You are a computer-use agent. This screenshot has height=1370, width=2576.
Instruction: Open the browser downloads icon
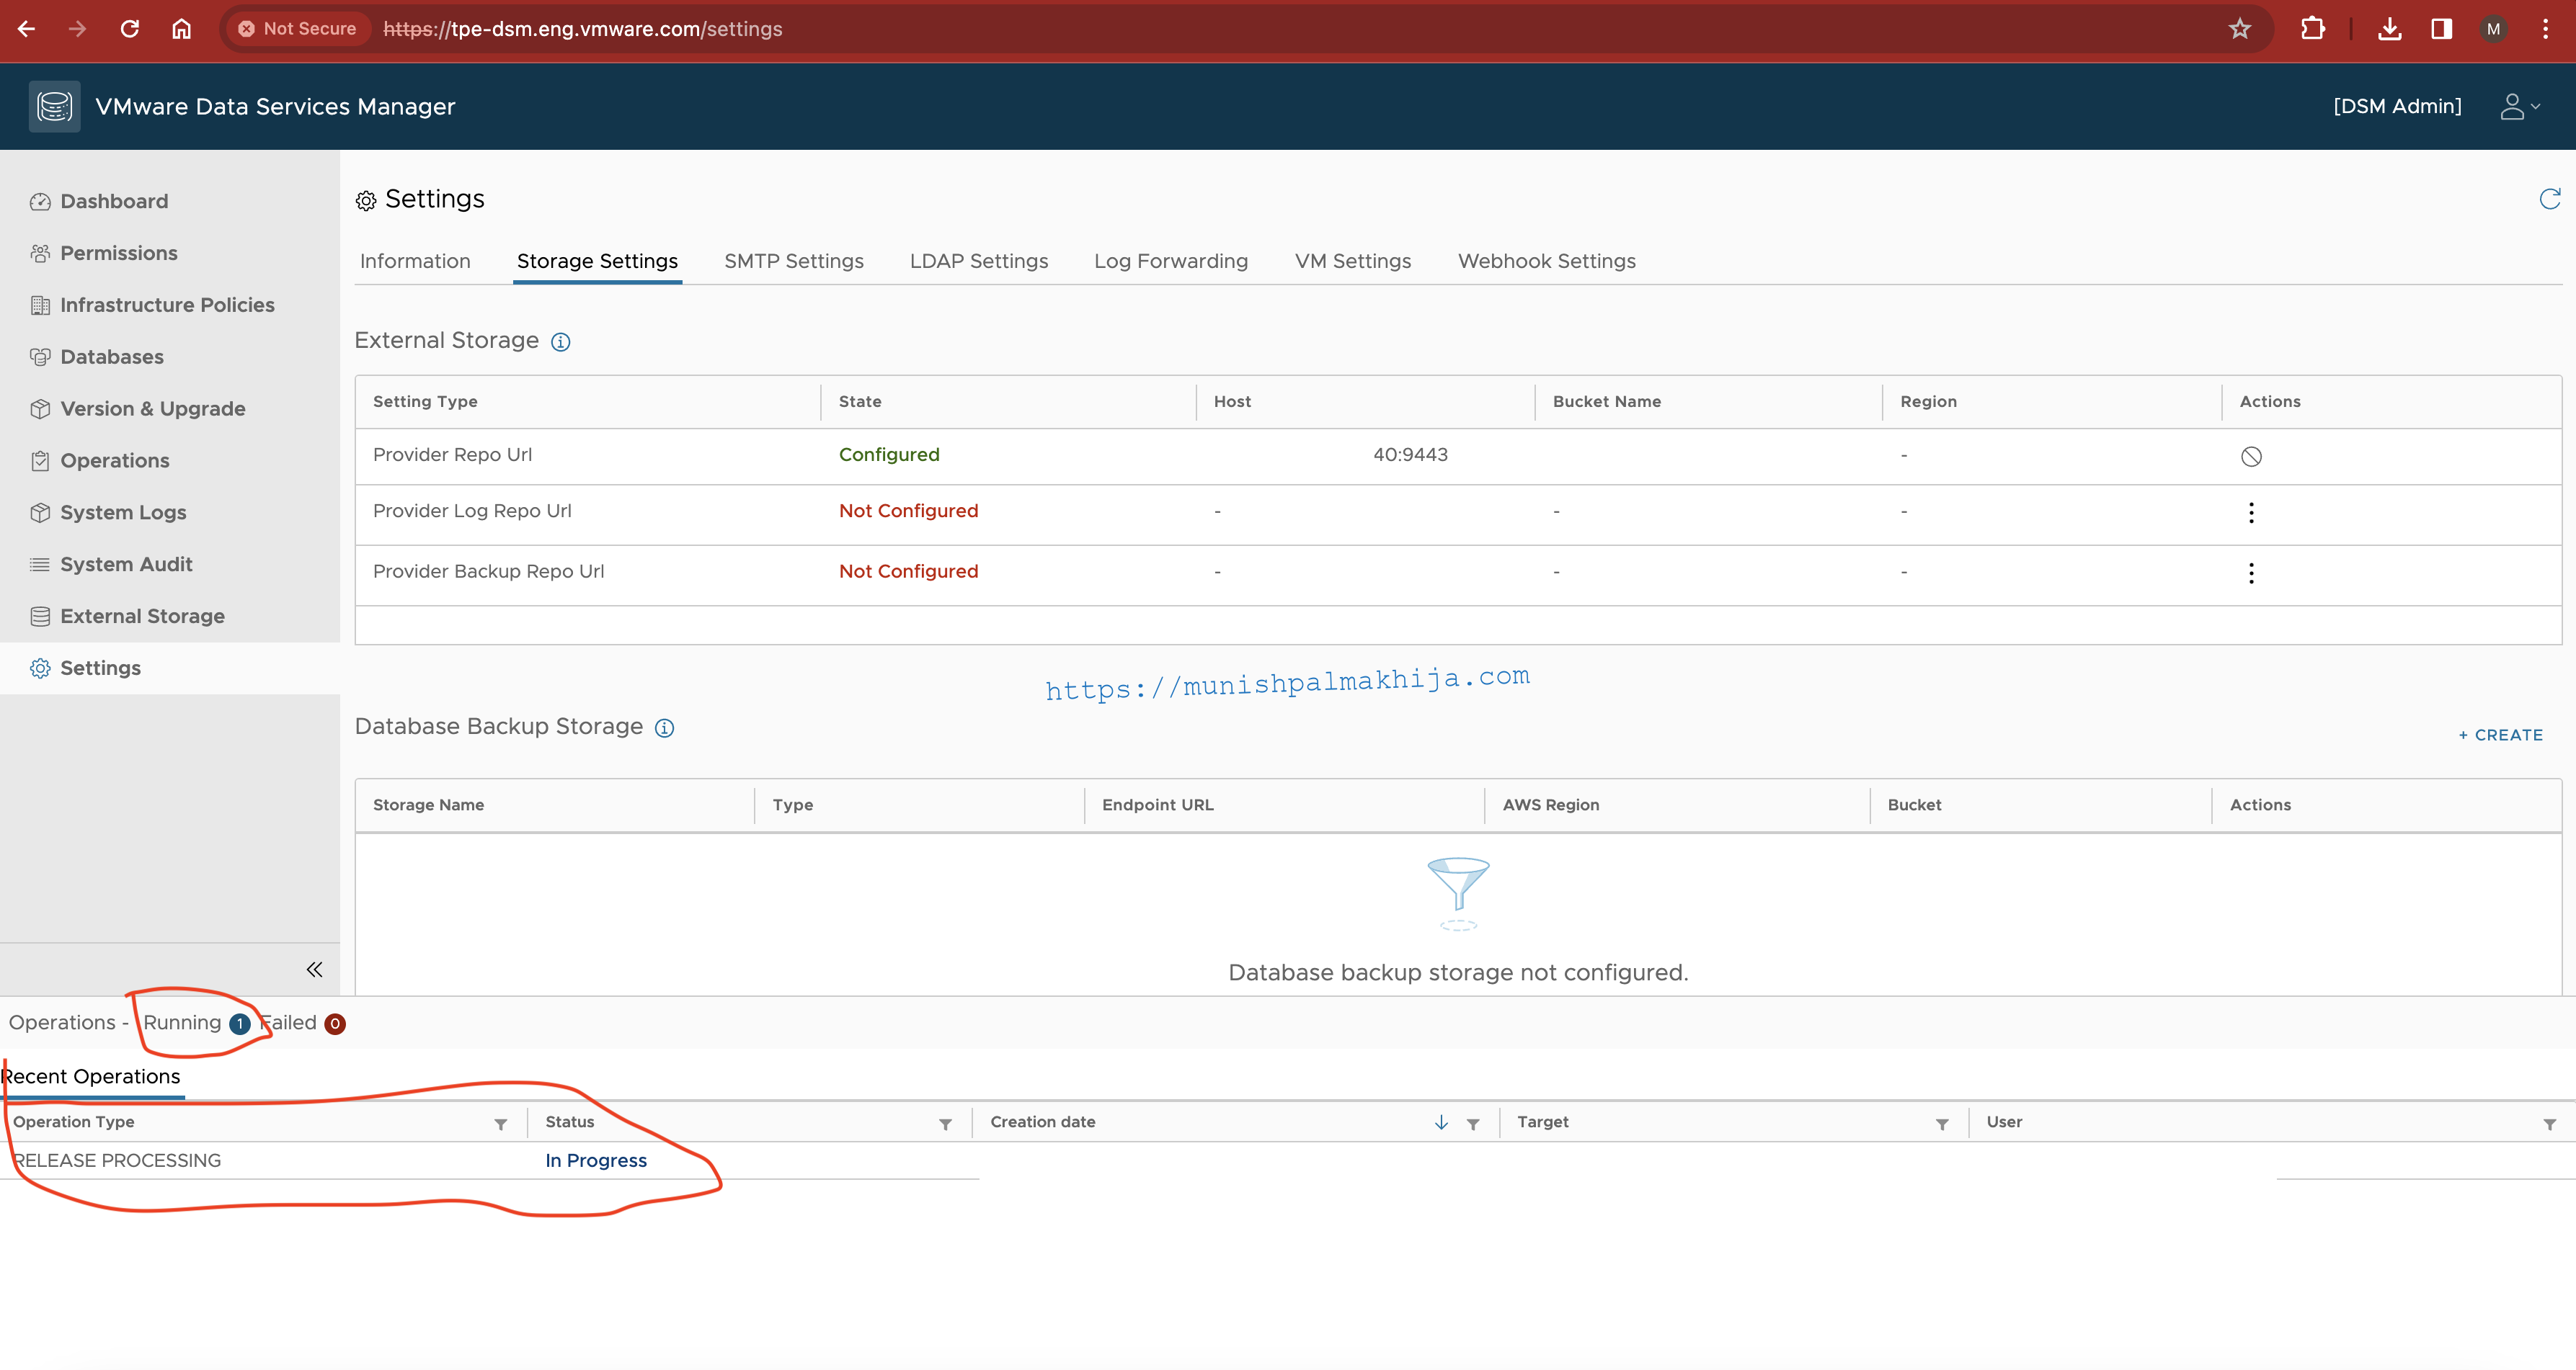(x=2390, y=29)
